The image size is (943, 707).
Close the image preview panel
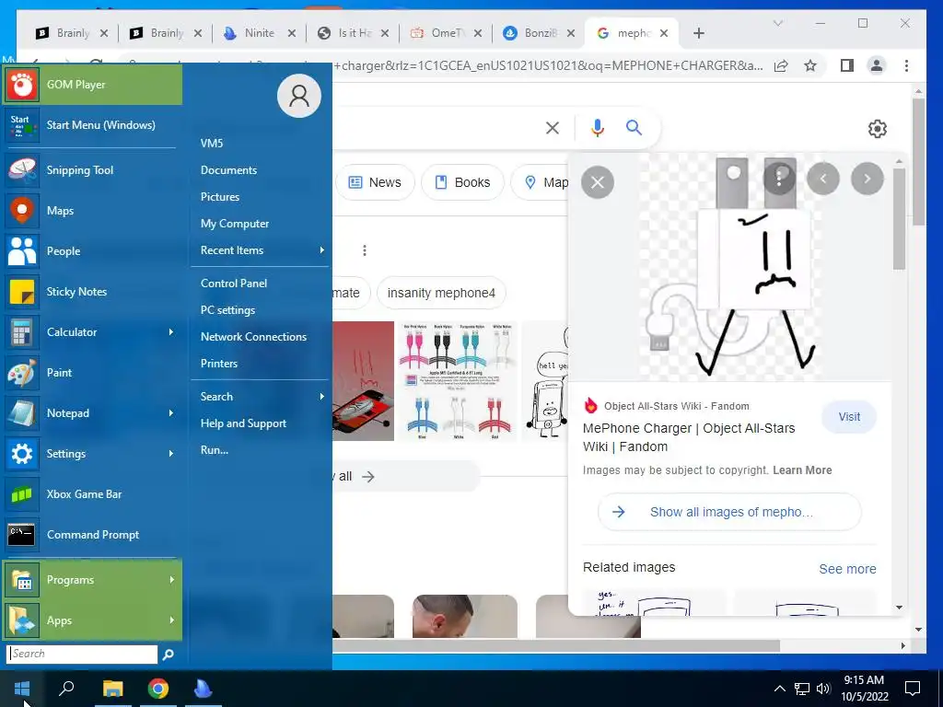click(x=598, y=182)
